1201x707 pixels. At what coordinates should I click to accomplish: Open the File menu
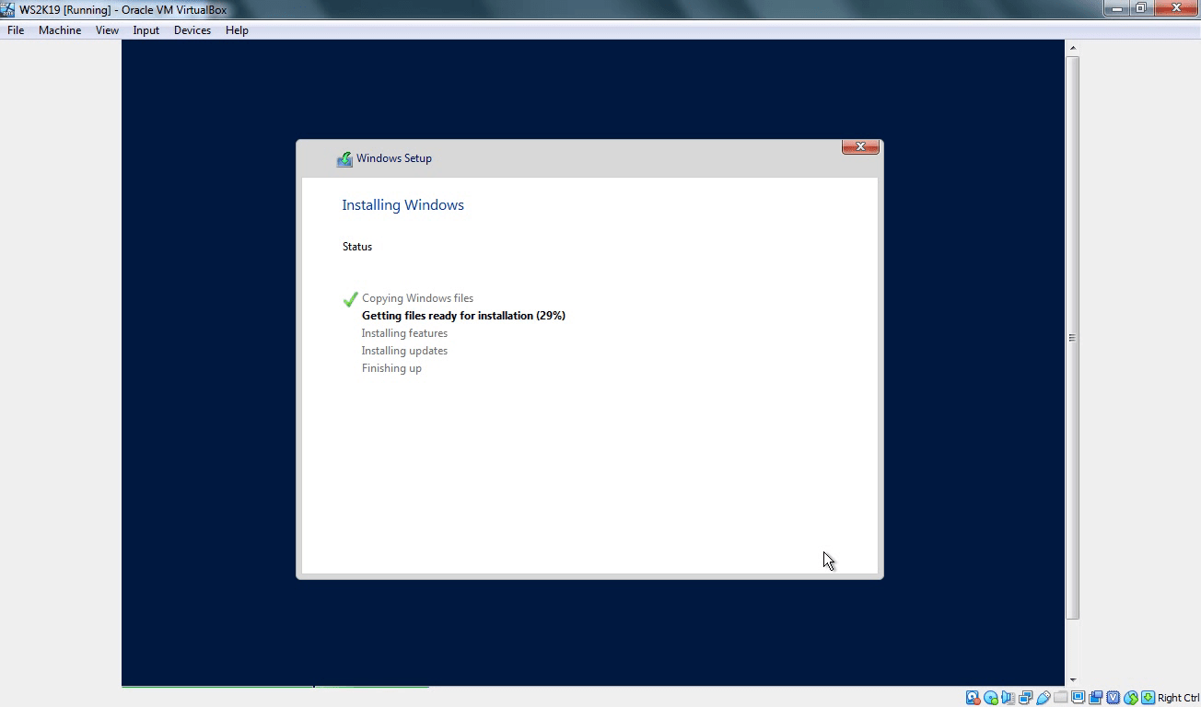point(16,30)
